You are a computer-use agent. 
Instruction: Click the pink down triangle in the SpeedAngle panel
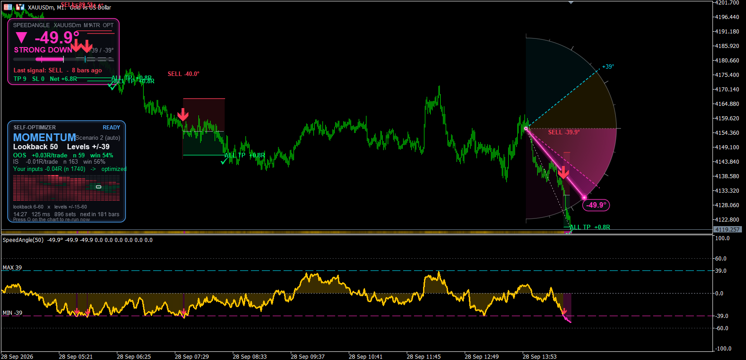[x=21, y=38]
